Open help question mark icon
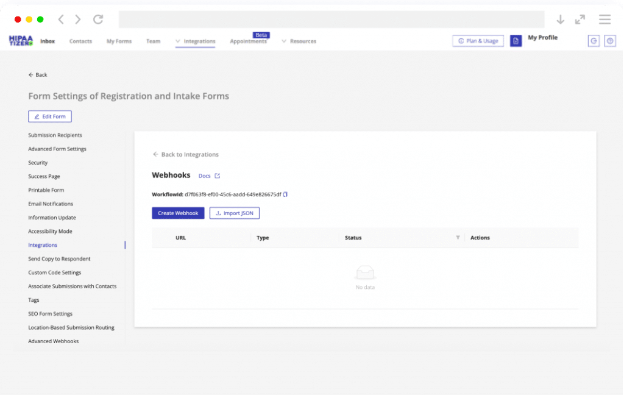624x395 pixels. tap(610, 41)
